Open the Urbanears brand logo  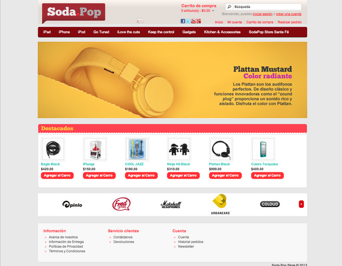[x=220, y=204]
